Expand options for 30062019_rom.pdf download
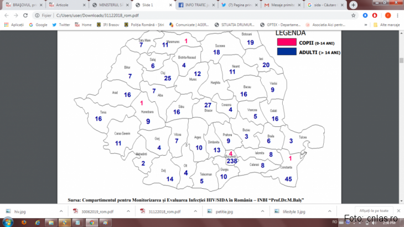 point(128,211)
